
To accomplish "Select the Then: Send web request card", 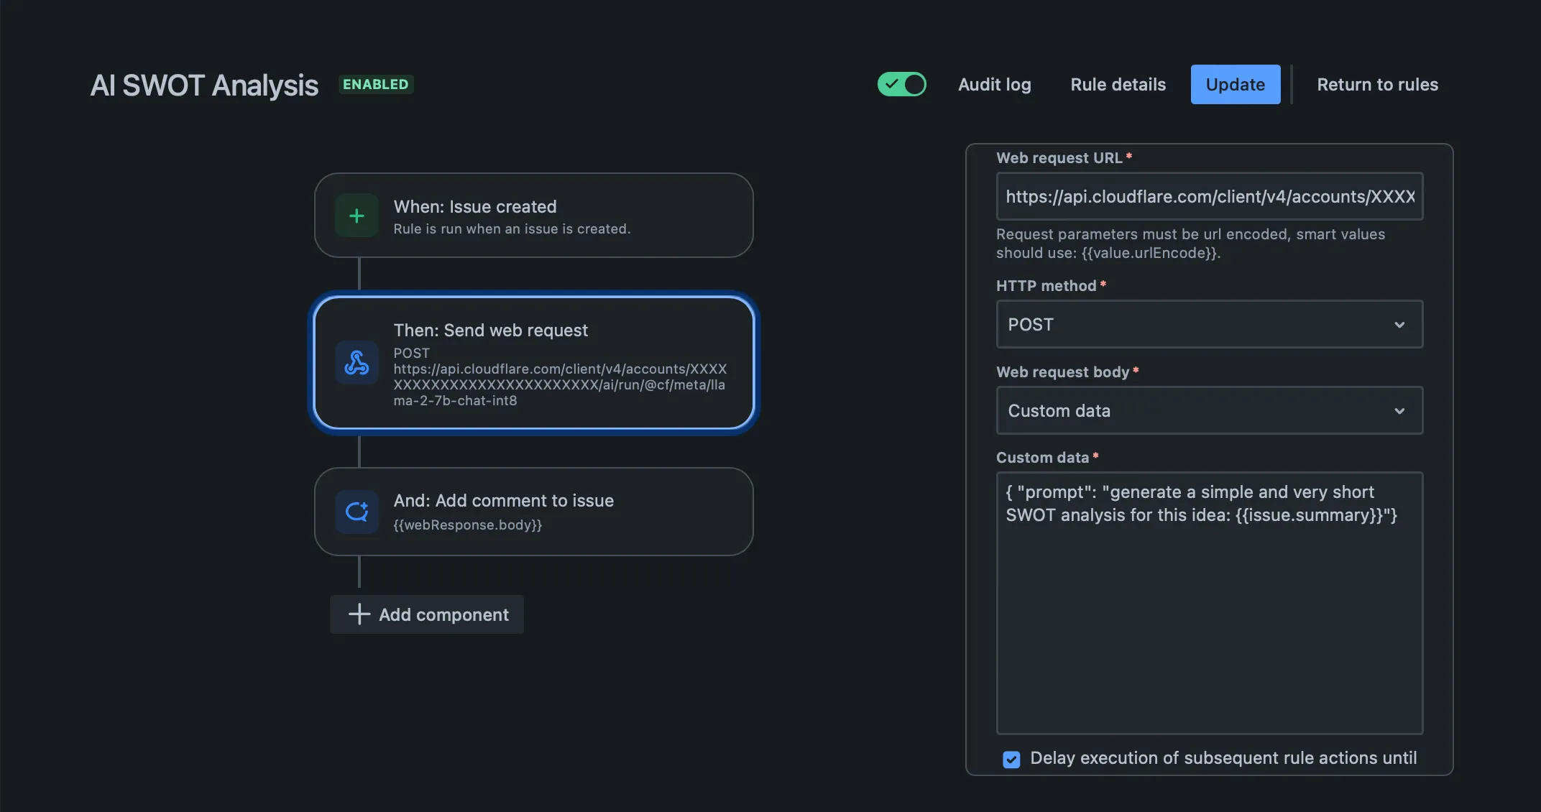I will tap(533, 363).
